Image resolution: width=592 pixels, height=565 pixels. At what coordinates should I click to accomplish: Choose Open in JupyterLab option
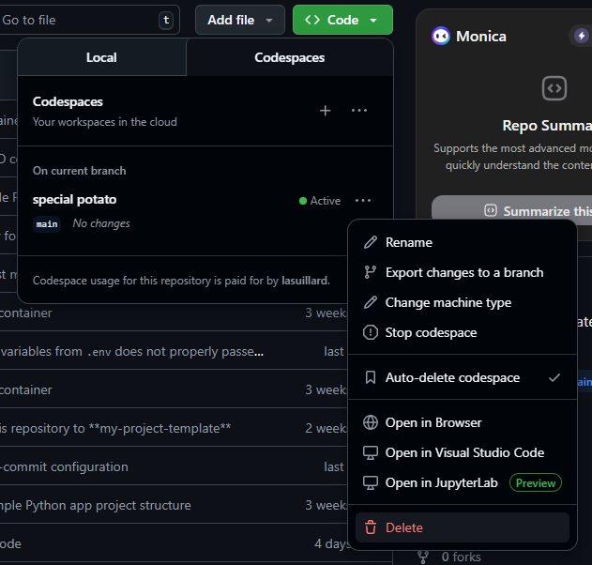click(x=443, y=482)
